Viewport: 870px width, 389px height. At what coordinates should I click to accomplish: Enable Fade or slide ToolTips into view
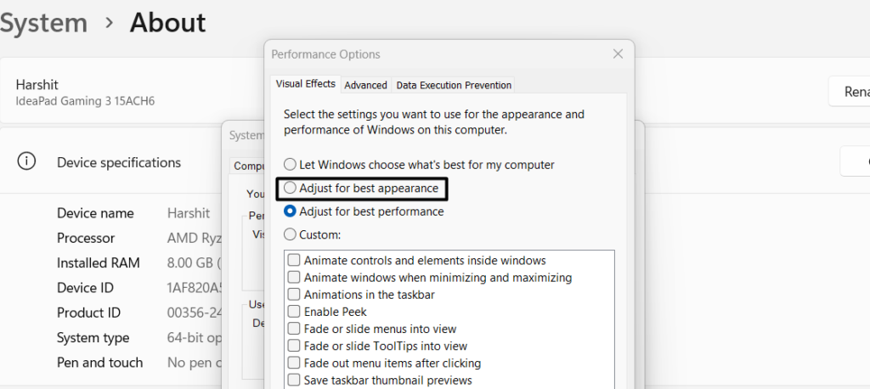click(x=294, y=346)
